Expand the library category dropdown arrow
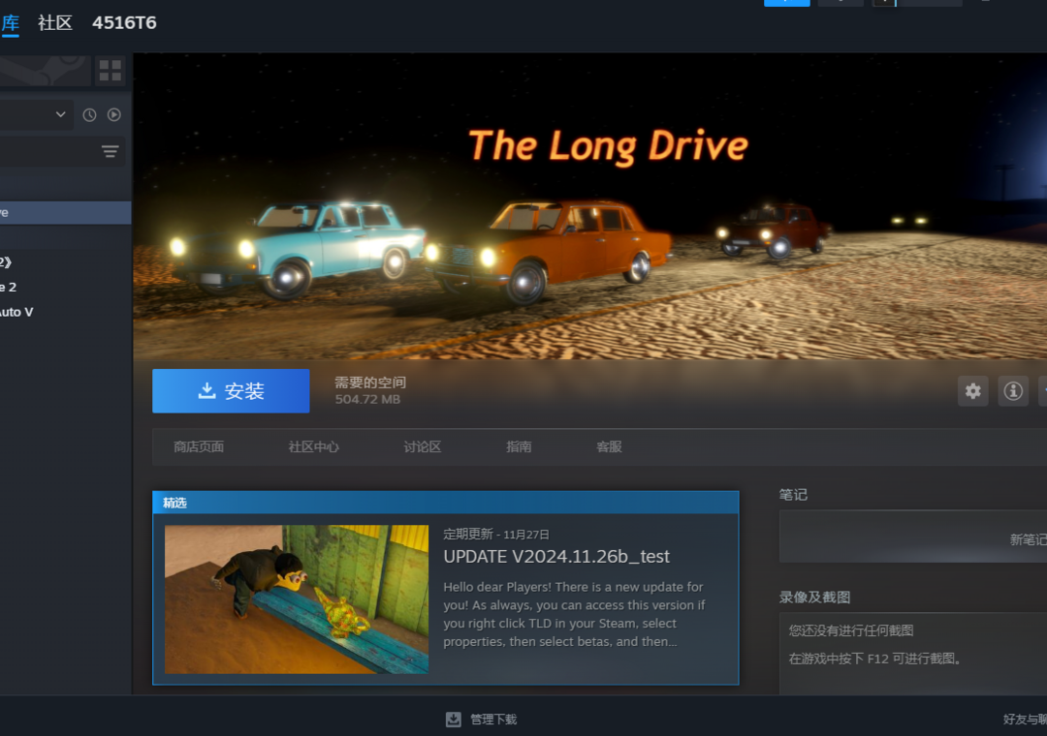 pos(60,114)
